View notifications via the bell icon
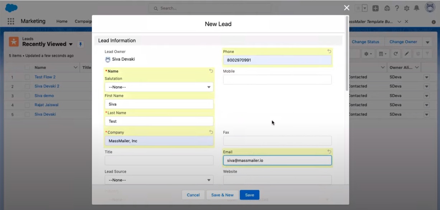Image resolution: width=440 pixels, height=210 pixels. [x=416, y=8]
